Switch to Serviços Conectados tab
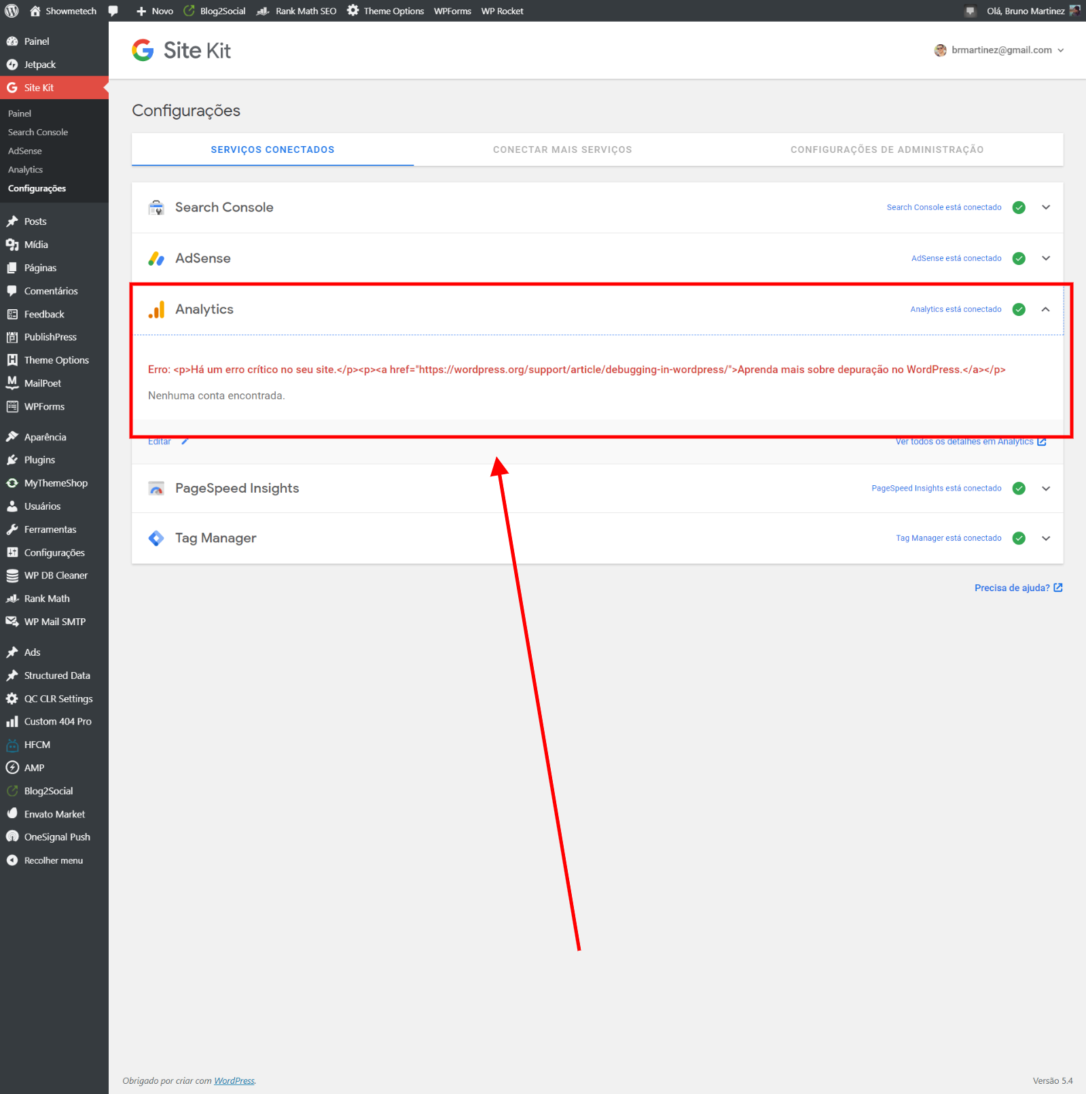 coord(272,149)
